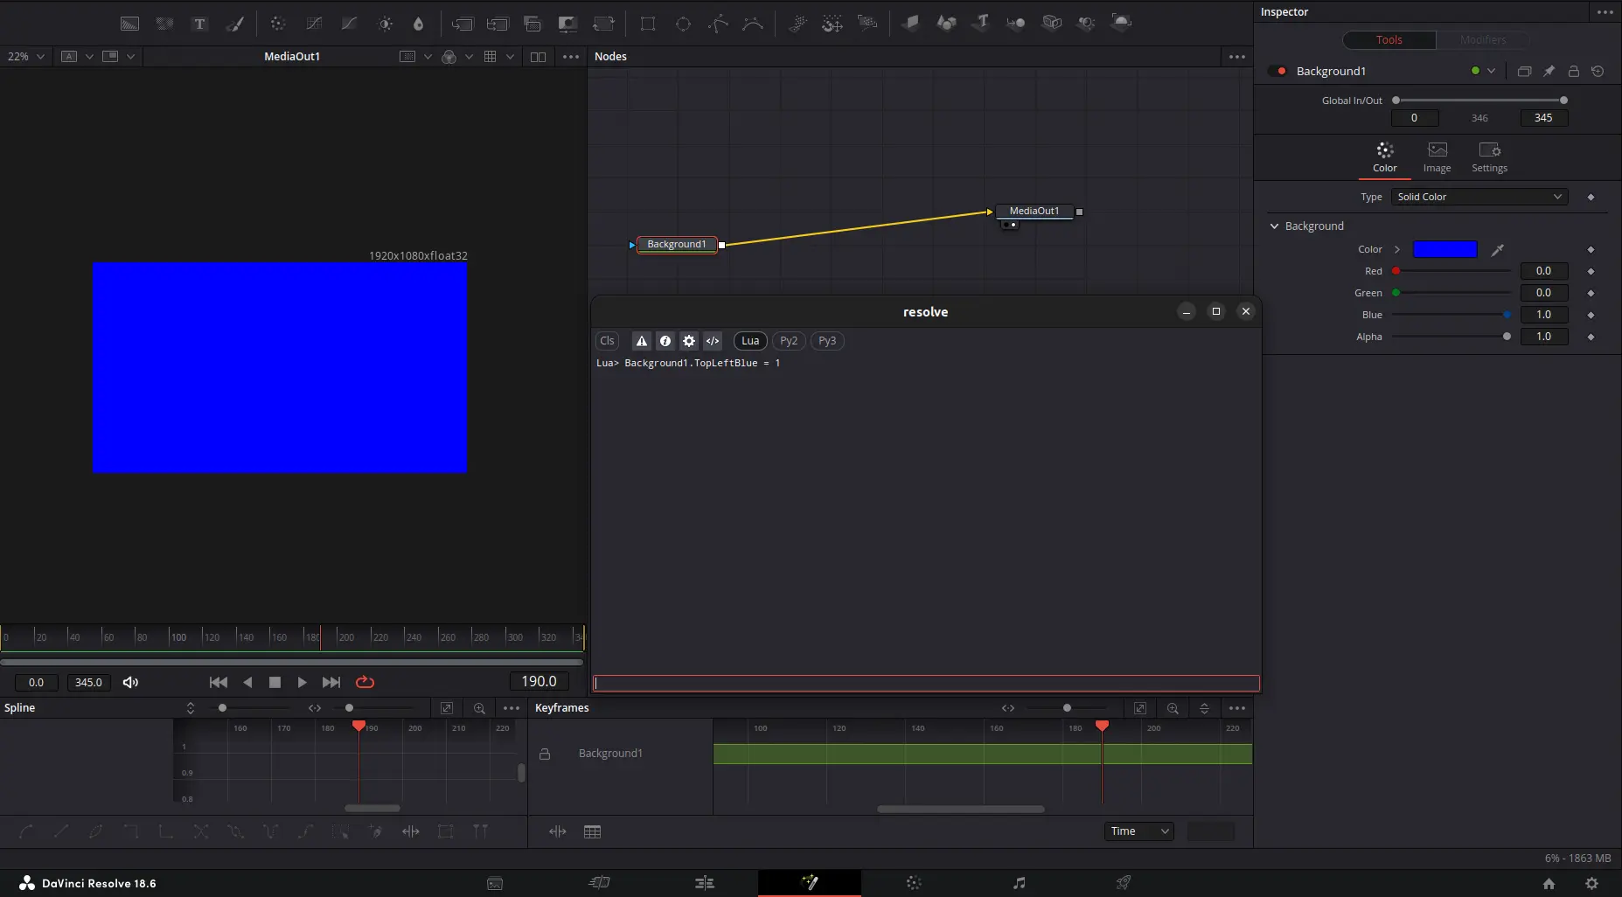Go to the Media page in the bottom bar
1622x897 pixels.
495,883
